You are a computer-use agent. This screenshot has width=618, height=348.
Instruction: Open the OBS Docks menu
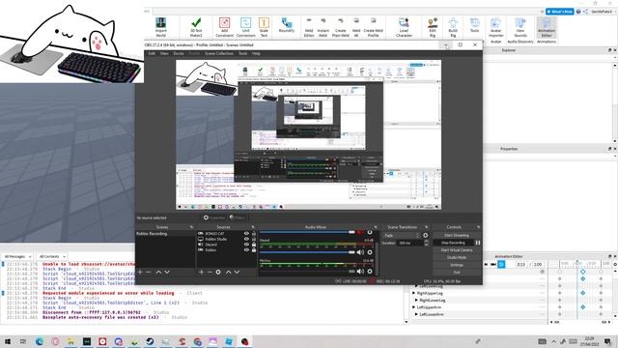(179, 53)
